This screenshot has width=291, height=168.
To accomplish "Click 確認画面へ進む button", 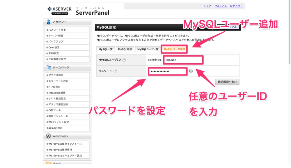I will (227, 82).
